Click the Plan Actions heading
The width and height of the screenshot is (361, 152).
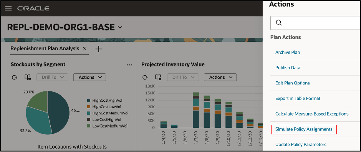coord(285,37)
